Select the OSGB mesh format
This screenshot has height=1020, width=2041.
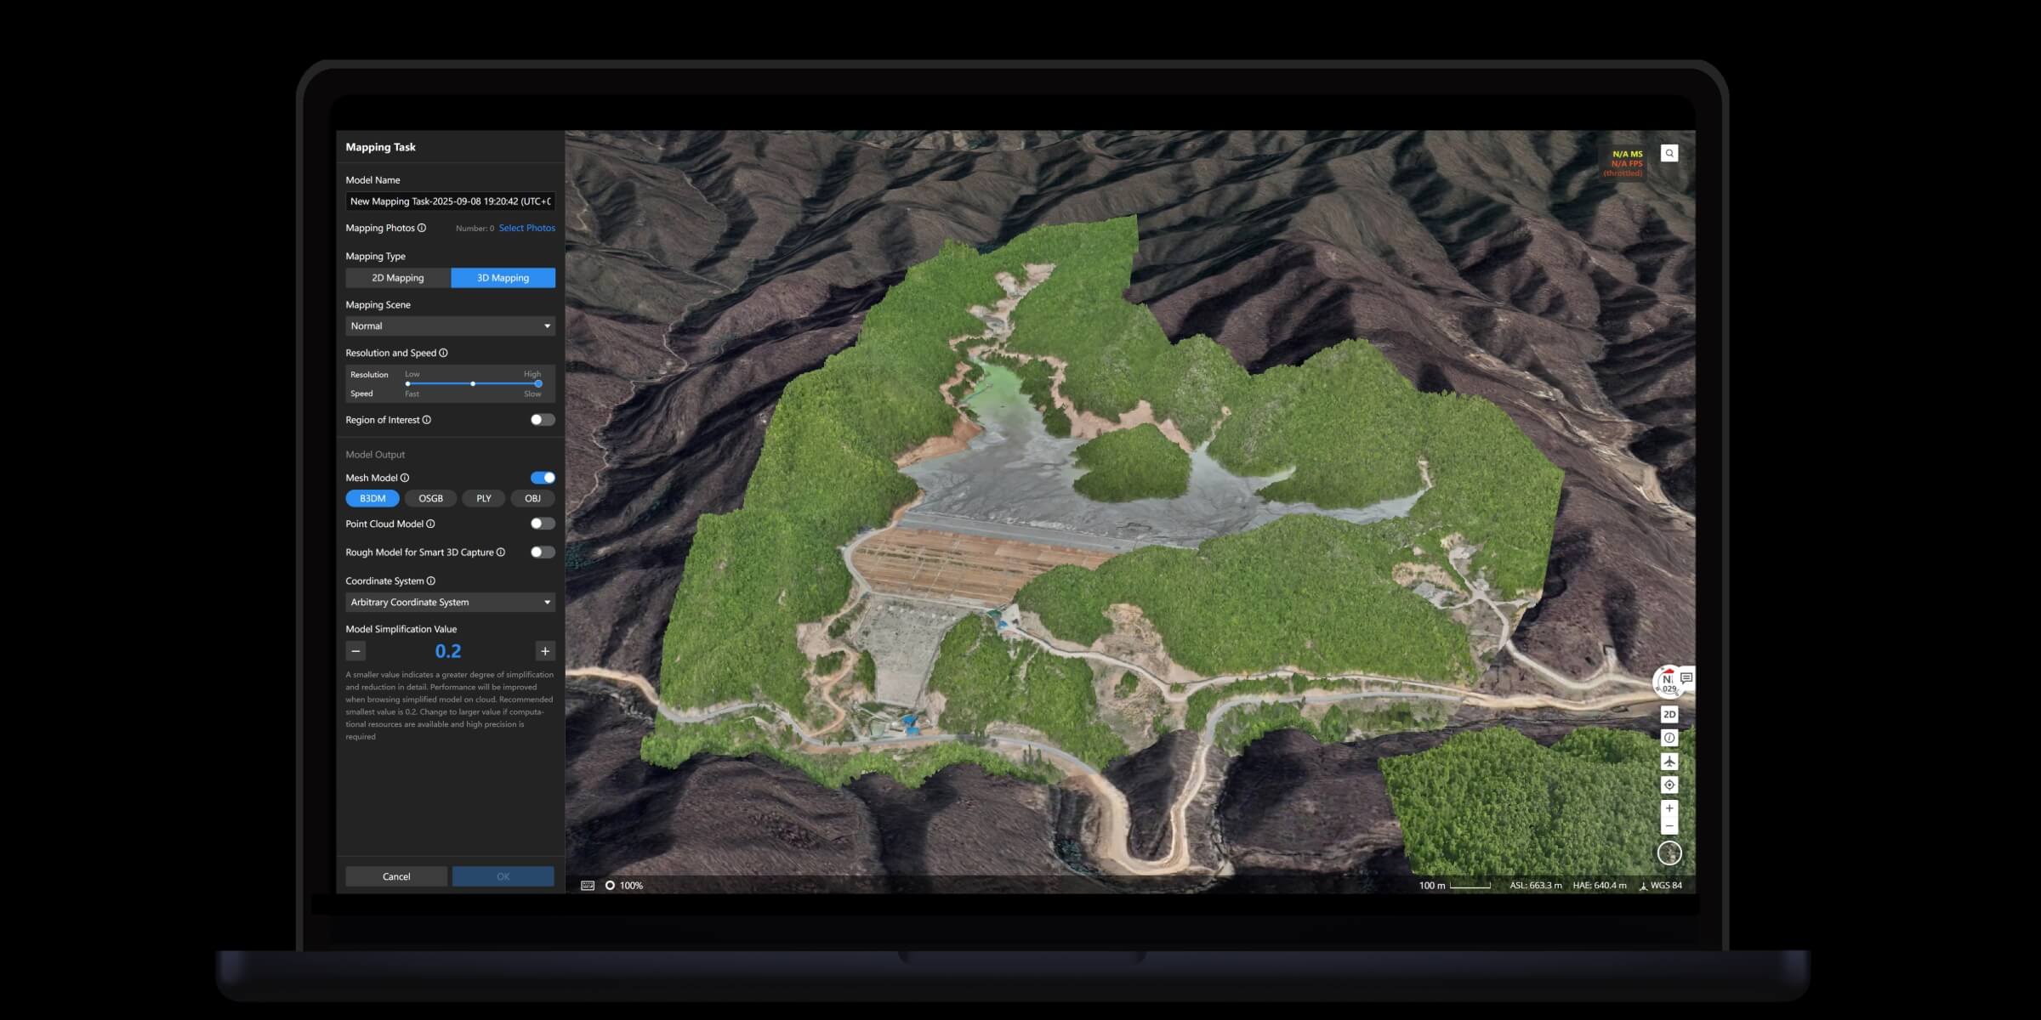[x=430, y=499]
